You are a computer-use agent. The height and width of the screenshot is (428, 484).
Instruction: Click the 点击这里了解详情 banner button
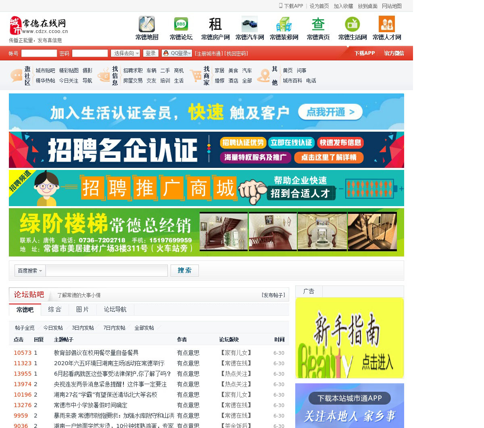(329, 157)
